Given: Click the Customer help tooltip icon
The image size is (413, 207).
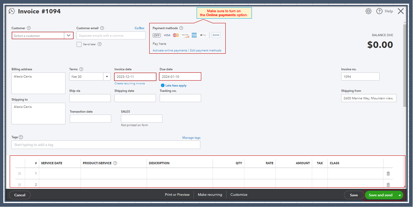Looking at the screenshot, I should (29, 28).
